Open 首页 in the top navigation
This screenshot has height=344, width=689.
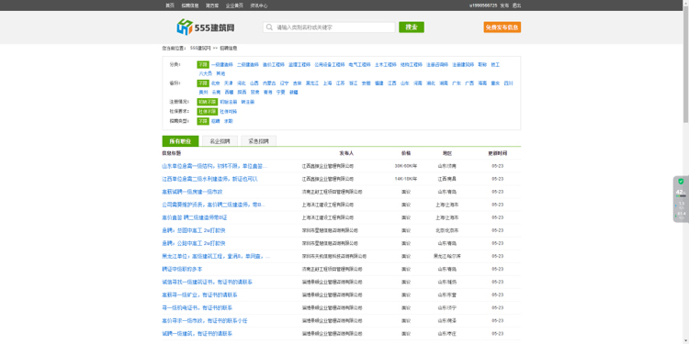(170, 6)
